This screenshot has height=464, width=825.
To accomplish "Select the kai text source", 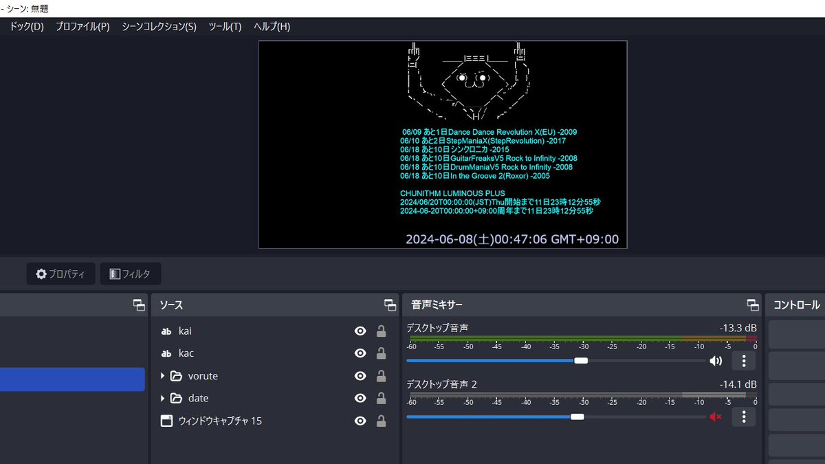I will (x=274, y=331).
